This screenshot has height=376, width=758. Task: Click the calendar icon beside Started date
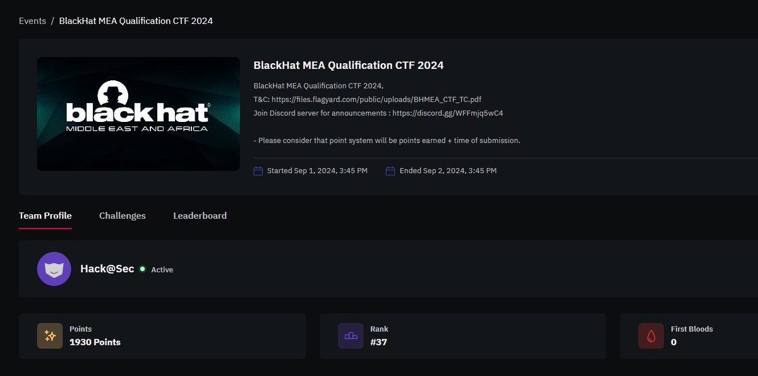[258, 171]
